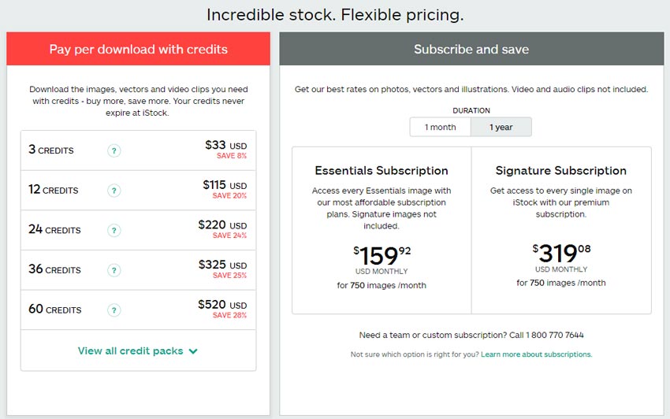Select the 36 credits pack for $325
670x419 pixels.
[138, 270]
